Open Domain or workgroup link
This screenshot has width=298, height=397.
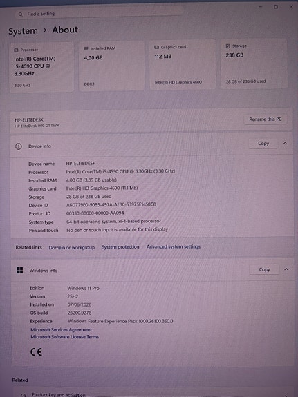click(x=72, y=247)
